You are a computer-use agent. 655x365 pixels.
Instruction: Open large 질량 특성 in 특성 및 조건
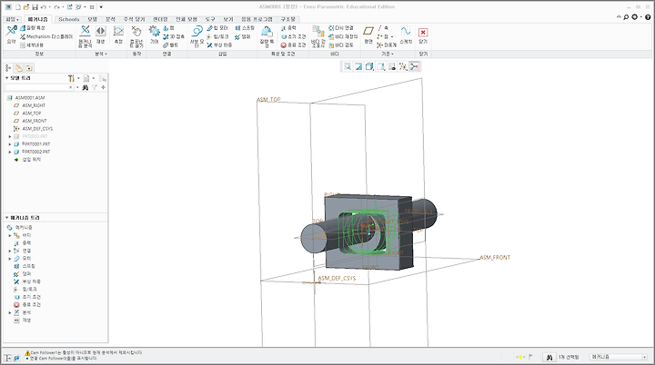coord(267,36)
